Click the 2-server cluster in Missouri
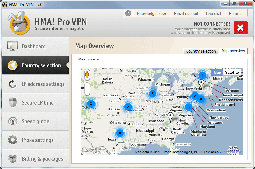The height and width of the screenshot is (169, 255). click(x=128, y=107)
